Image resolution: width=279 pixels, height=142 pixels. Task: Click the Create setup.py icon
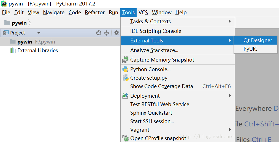pos(126,78)
